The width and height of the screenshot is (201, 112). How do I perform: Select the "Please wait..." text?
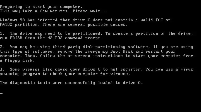click(90, 11)
